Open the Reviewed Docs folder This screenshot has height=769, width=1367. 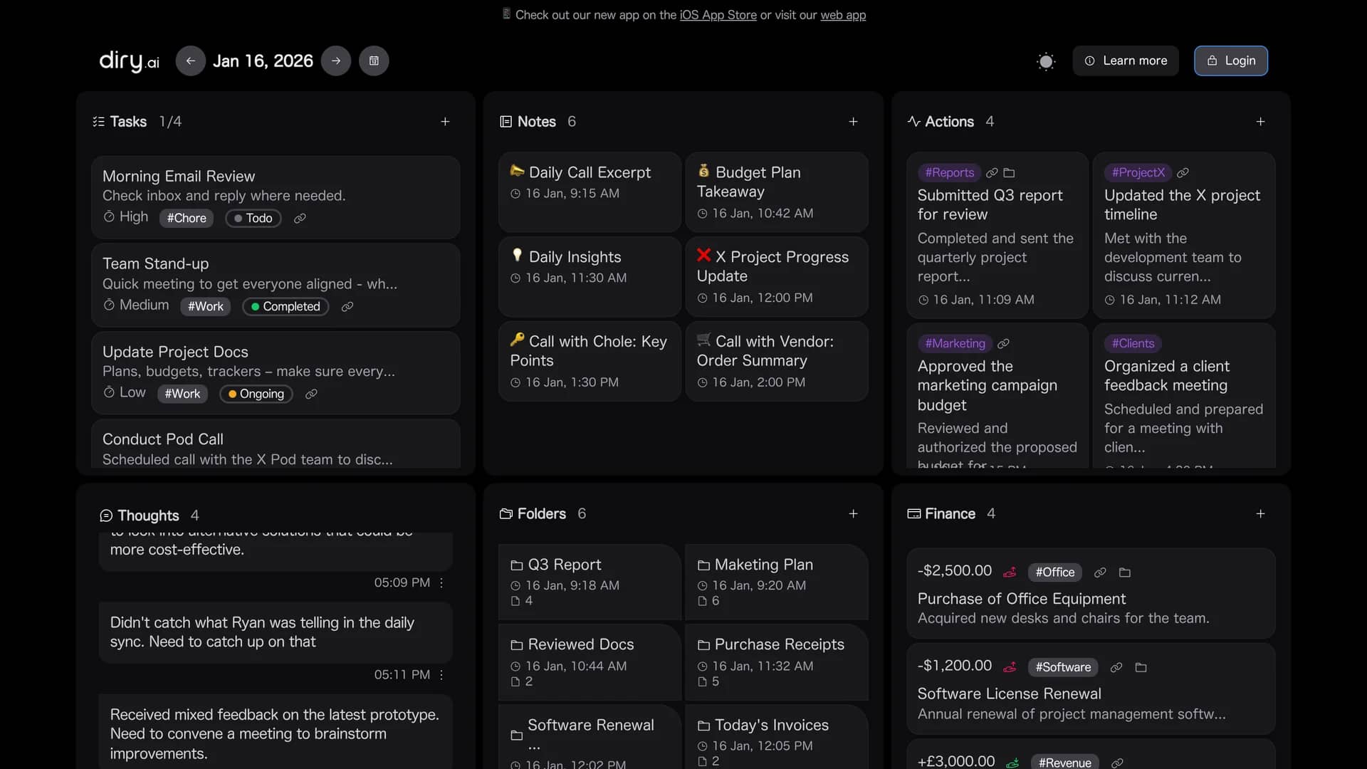point(590,662)
